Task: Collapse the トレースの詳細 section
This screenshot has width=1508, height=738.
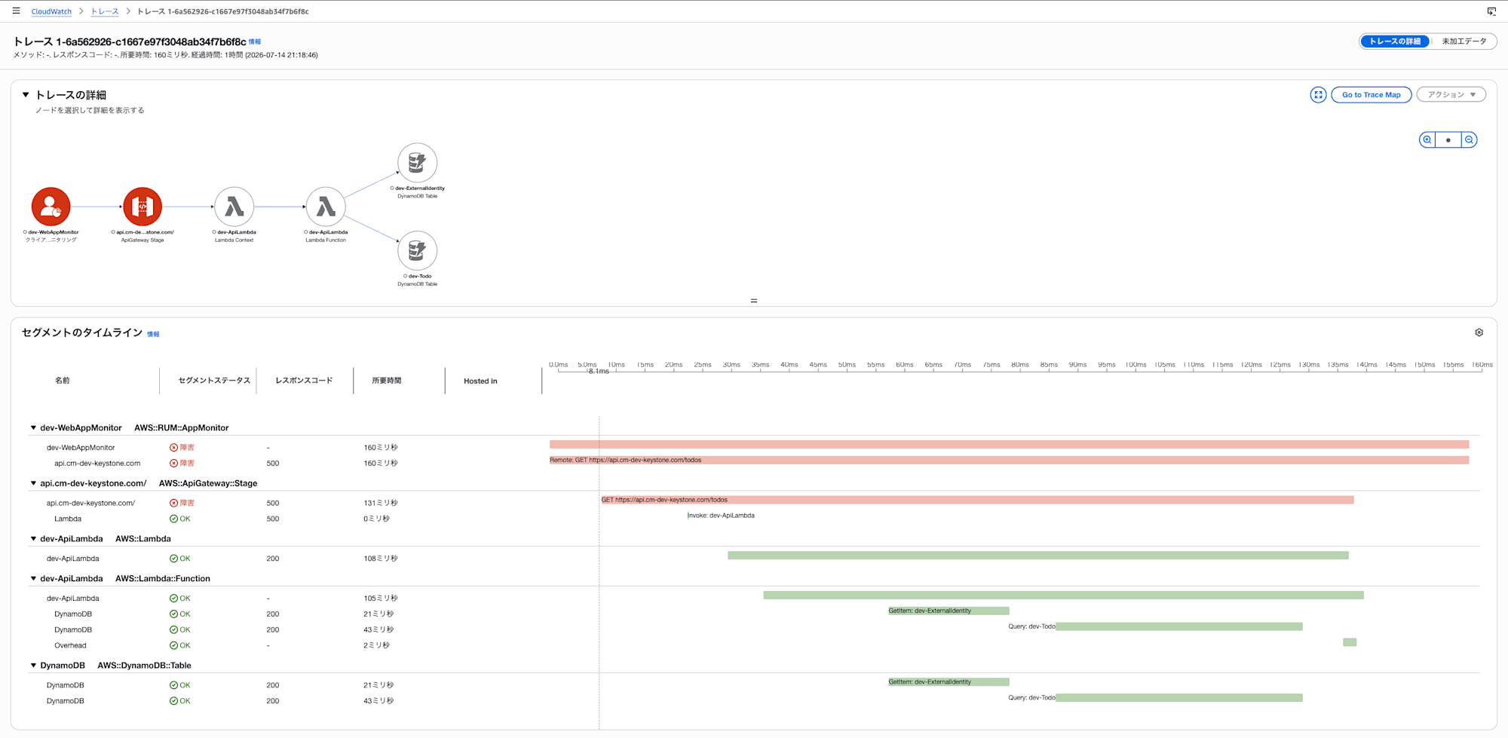Action: pos(26,95)
